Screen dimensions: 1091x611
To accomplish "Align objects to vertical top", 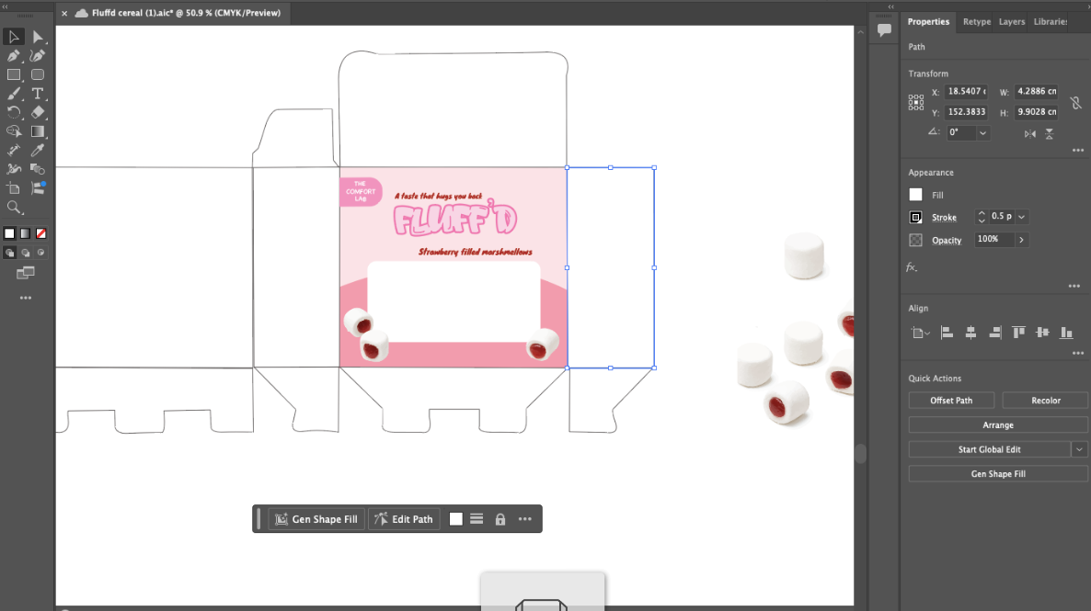I will (1018, 333).
